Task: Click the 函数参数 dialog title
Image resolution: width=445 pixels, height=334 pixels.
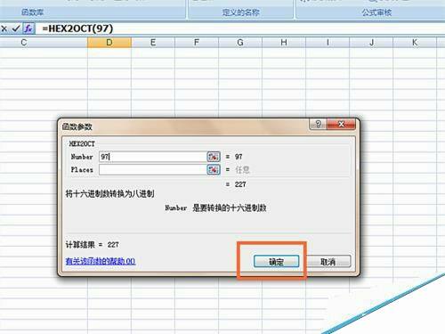Action: point(77,126)
